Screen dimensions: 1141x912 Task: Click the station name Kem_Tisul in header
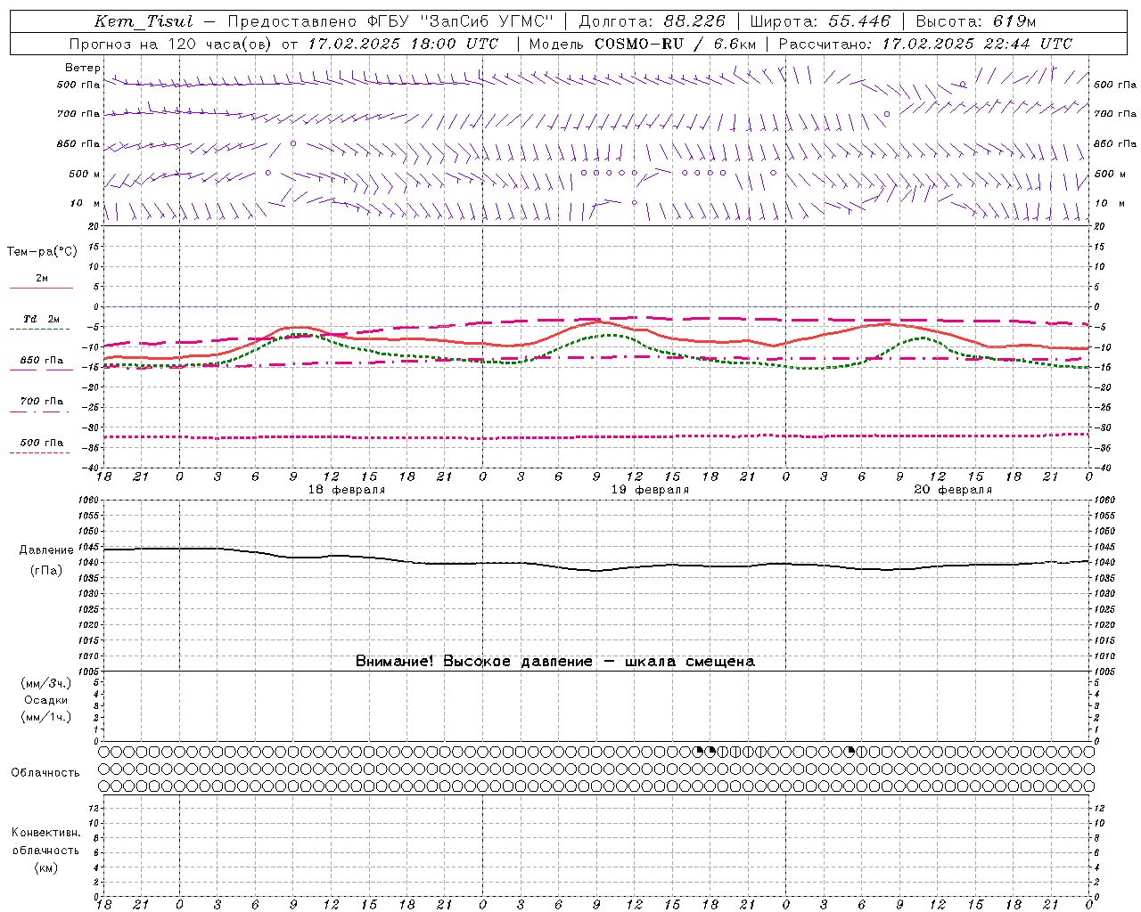144,21
